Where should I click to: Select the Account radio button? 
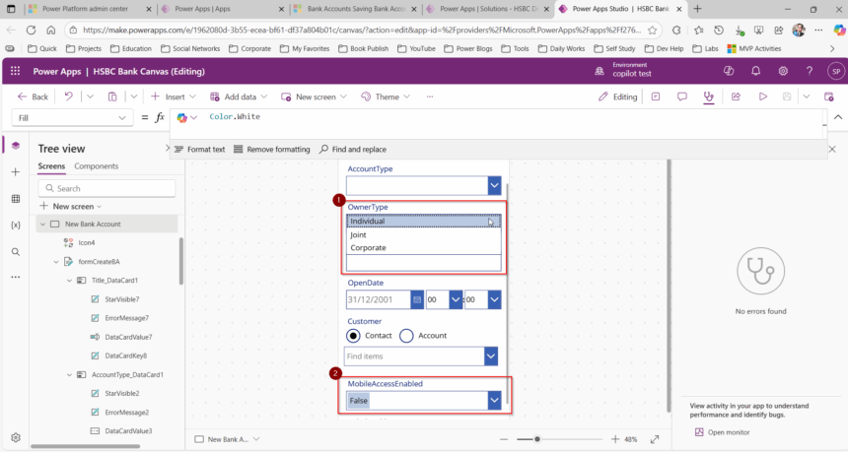407,336
